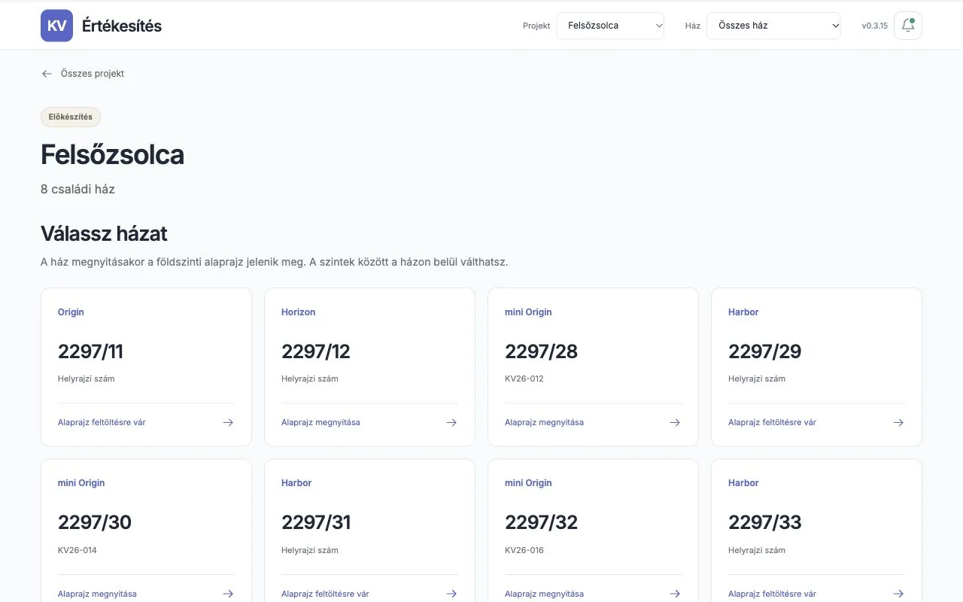This screenshot has height=602, width=963.
Task: Click the KV26-014 code label
Action: tap(77, 550)
